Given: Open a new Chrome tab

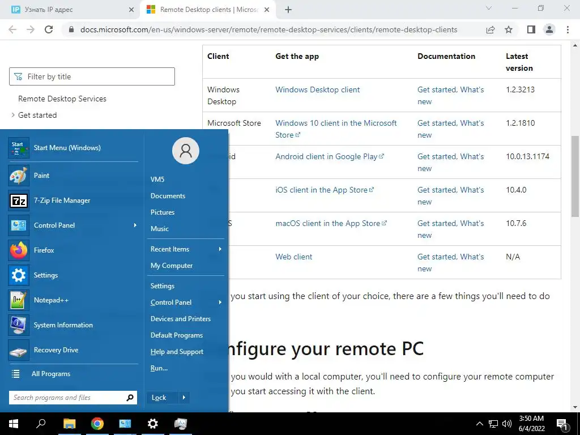Looking at the screenshot, I should tap(288, 10).
